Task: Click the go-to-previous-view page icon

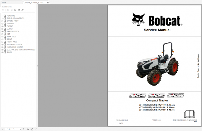Action: tap(32, 129)
